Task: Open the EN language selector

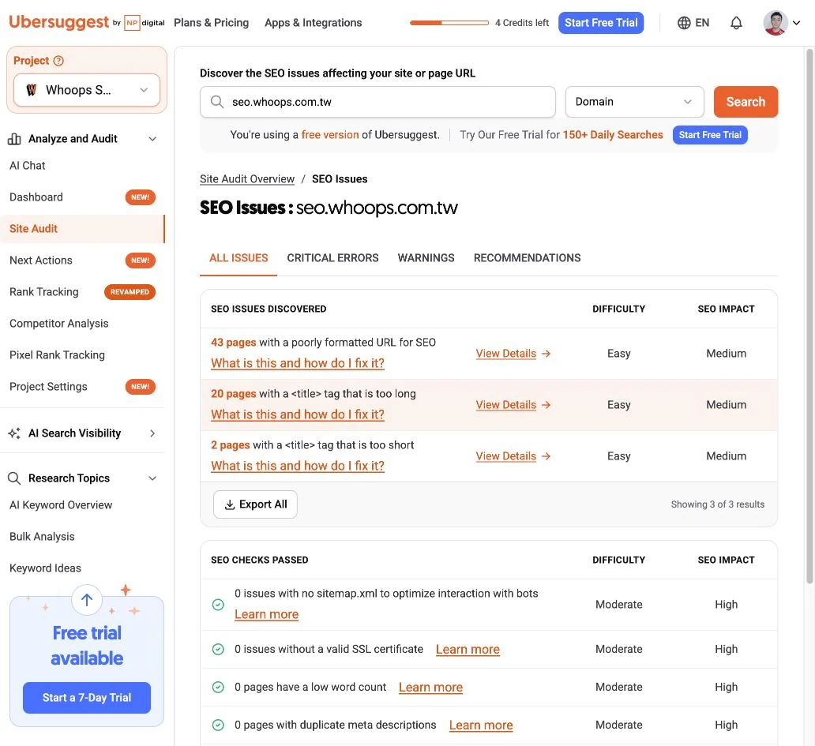Action: [693, 23]
